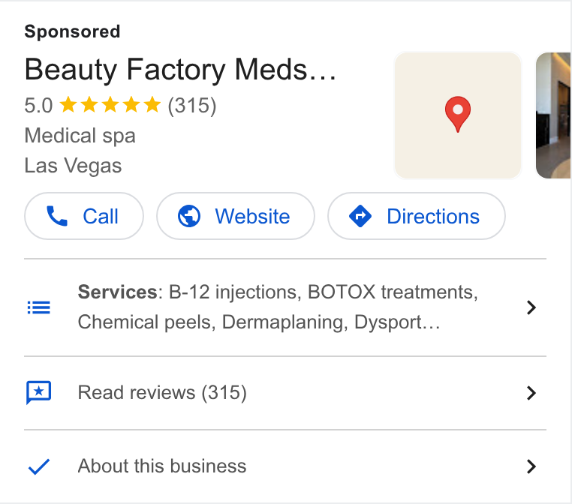The height and width of the screenshot is (504, 572).
Task: Click the blue checkmark icon
Action: tap(39, 466)
